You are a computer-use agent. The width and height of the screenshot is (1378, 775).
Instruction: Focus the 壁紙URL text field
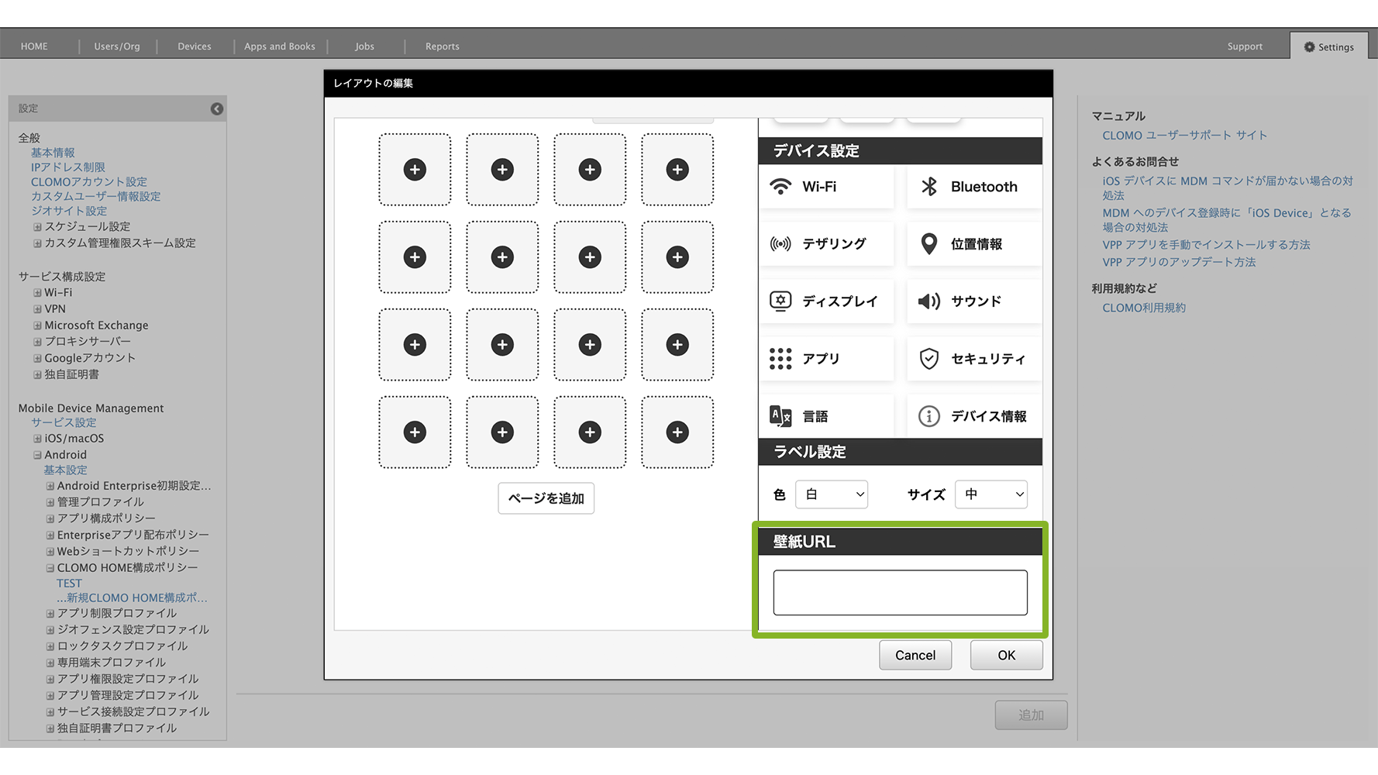click(x=900, y=593)
